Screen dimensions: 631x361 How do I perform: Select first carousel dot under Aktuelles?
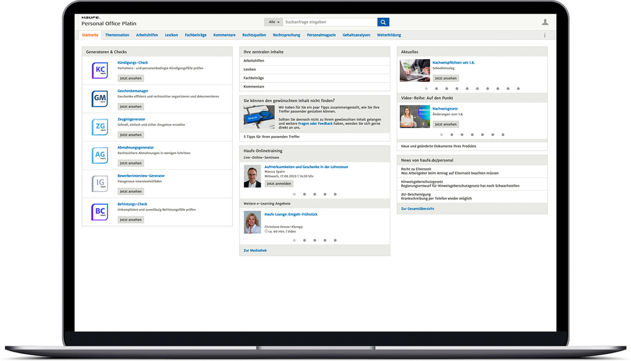click(426, 89)
